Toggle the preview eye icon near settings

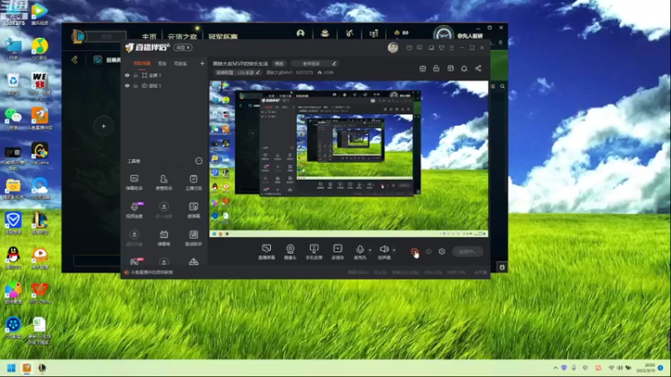[x=429, y=252]
